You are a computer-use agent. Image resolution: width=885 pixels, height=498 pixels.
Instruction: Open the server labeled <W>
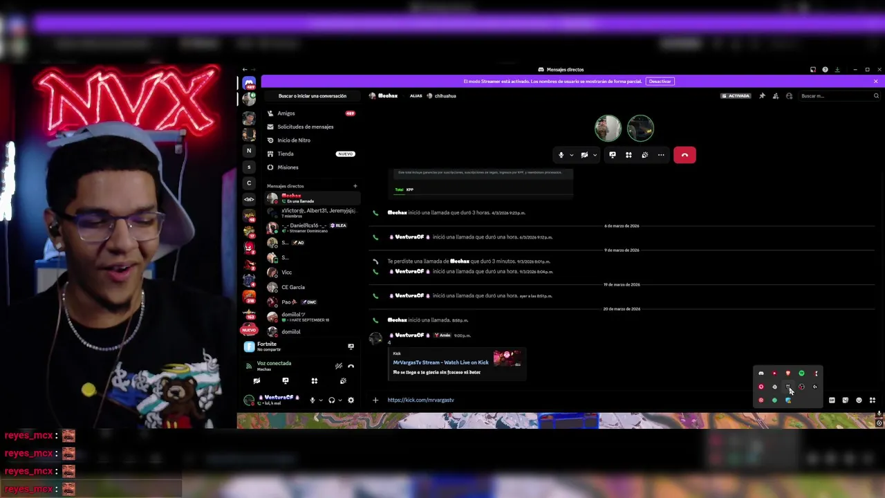tap(249, 199)
